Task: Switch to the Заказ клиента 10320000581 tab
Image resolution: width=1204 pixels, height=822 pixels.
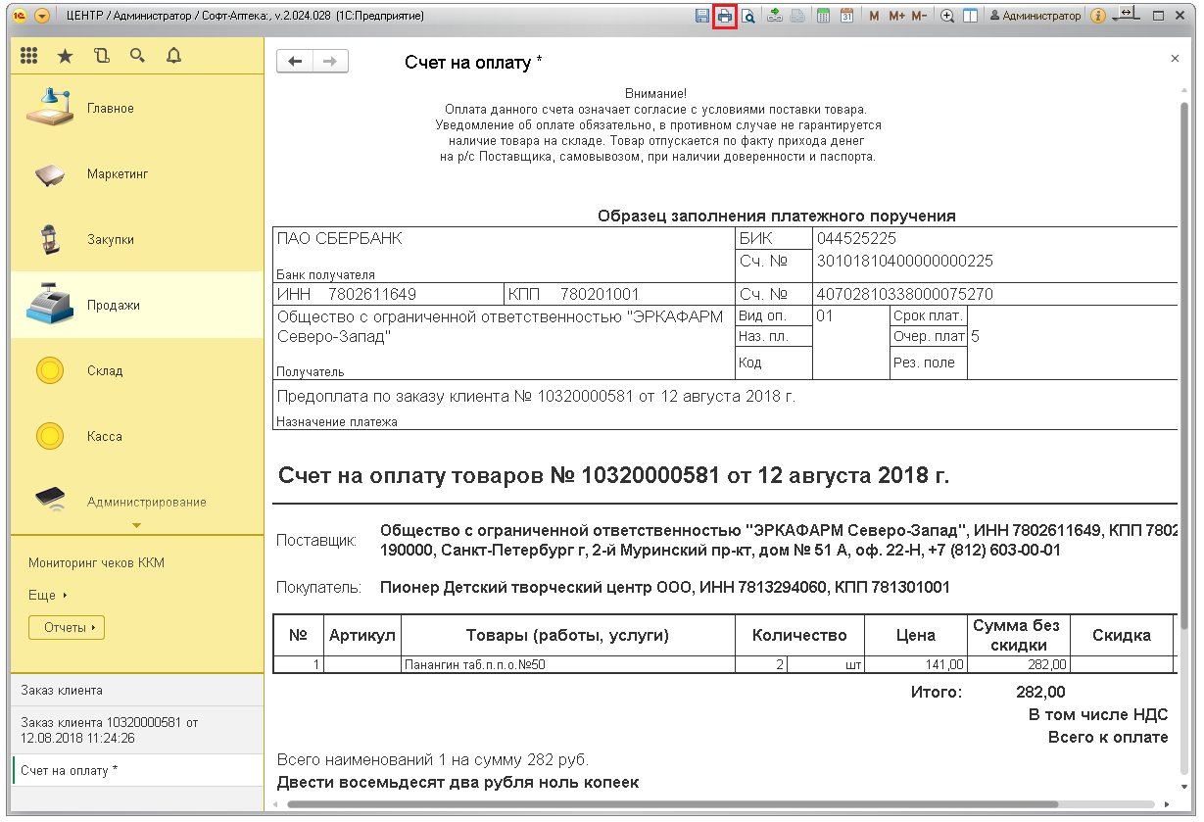Action: pyautogui.click(x=109, y=730)
